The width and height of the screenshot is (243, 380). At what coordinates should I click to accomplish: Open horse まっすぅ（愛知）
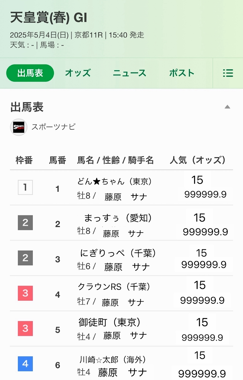coord(118,218)
